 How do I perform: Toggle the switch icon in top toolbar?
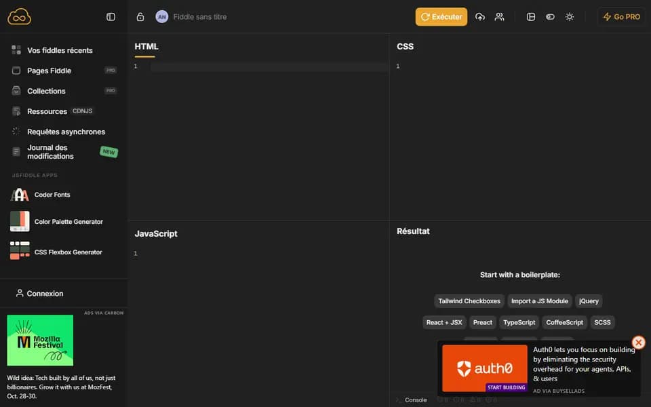click(550, 16)
